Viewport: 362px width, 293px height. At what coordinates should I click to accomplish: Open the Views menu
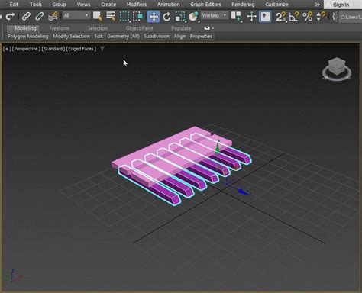[x=83, y=5]
